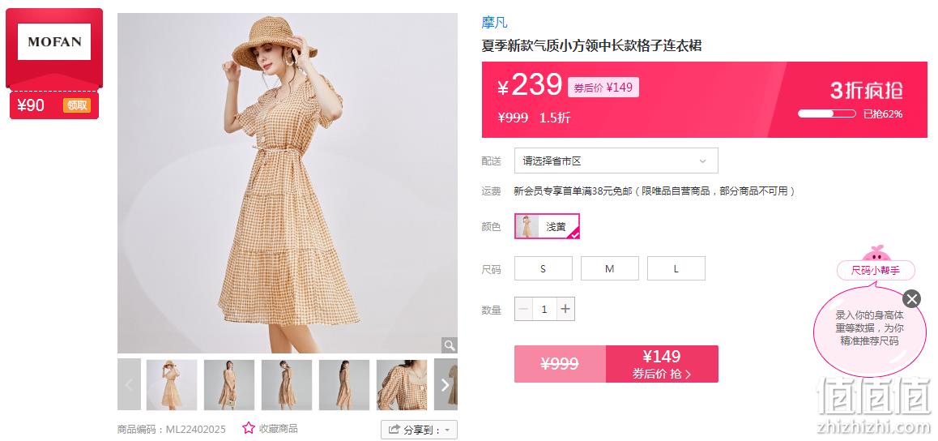Click the ¥149 券后价 抢 buy button
Image resolution: width=938 pixels, height=441 pixels.
662,364
